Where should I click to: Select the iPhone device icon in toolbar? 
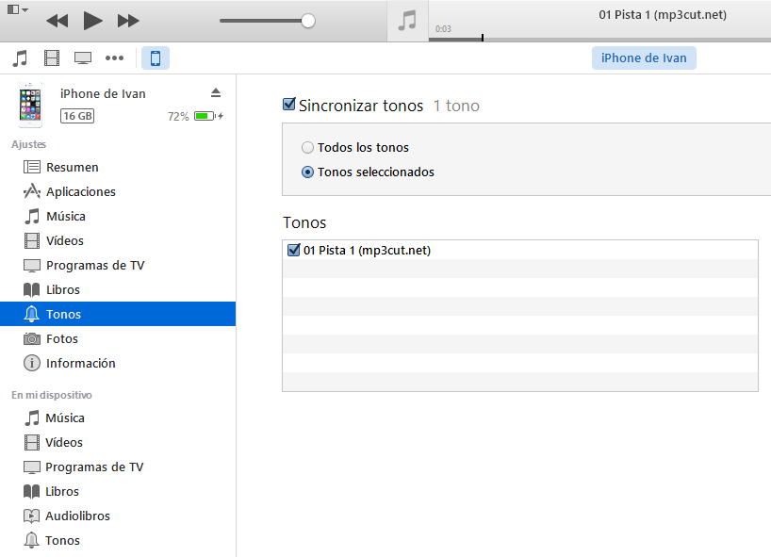pos(156,58)
